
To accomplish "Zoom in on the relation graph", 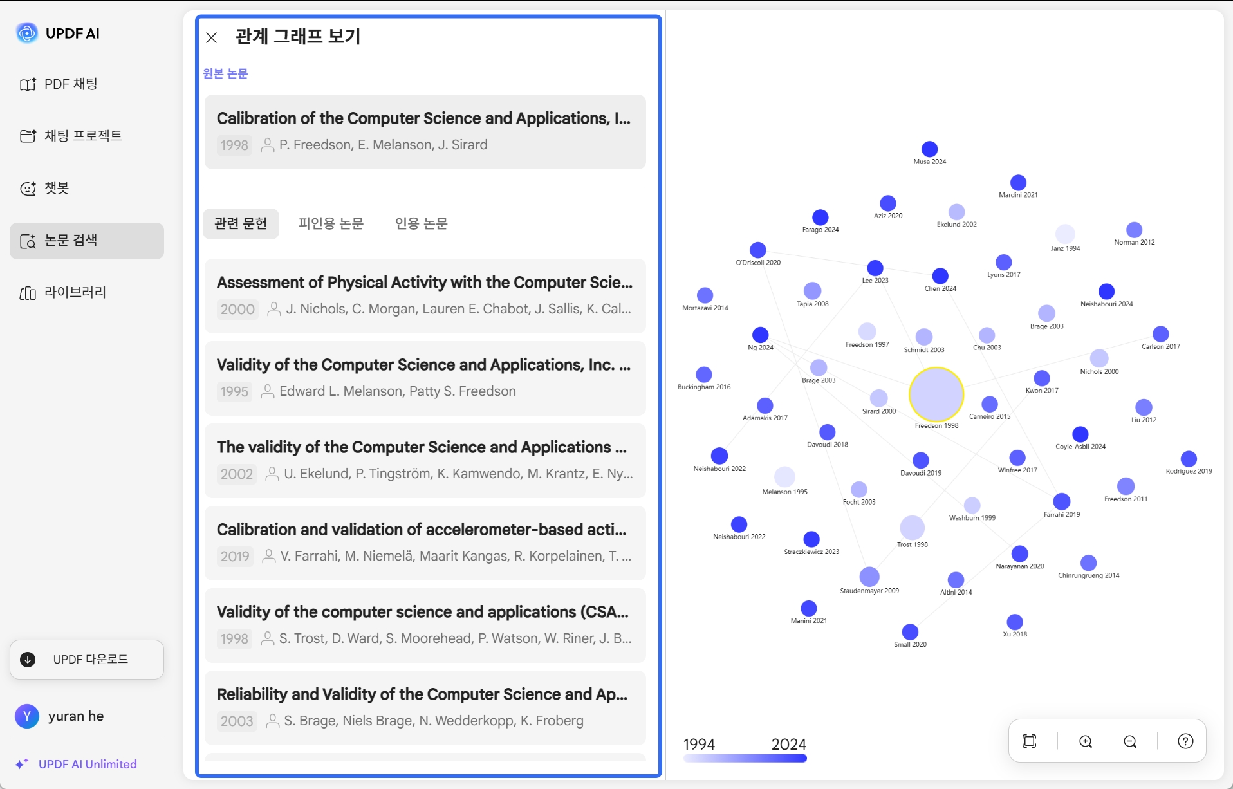I will point(1086,741).
